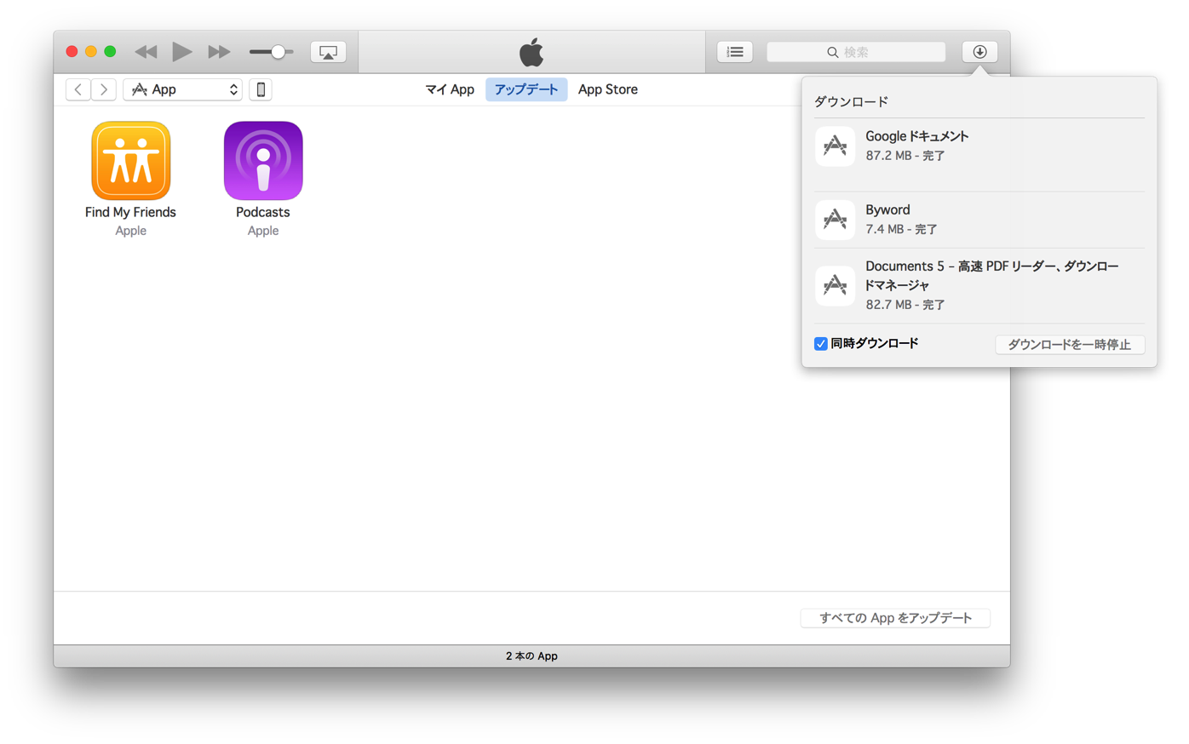Screen dimensions: 1189x744
Task: Click the 87.2 MB - 完了 status
Action: [x=905, y=156]
